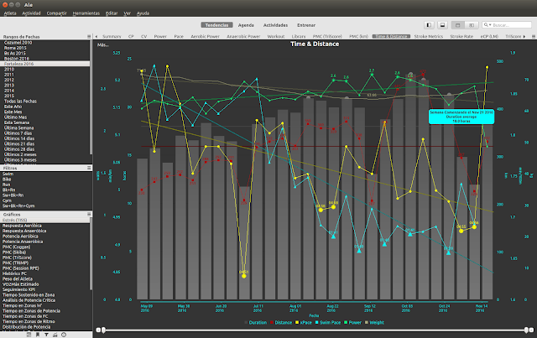This screenshot has width=537, height=338.
Task: Toggle the Duration series in legend
Action: pyautogui.click(x=256, y=323)
